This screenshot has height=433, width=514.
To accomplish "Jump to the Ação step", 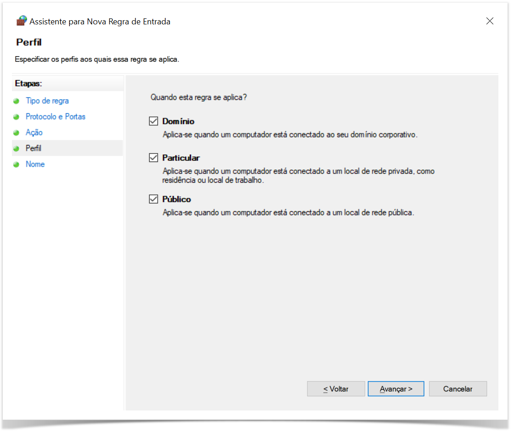I will pos(34,133).
